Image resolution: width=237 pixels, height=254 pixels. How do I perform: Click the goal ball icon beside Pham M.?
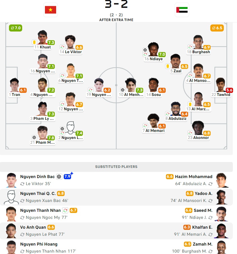(34, 138)
